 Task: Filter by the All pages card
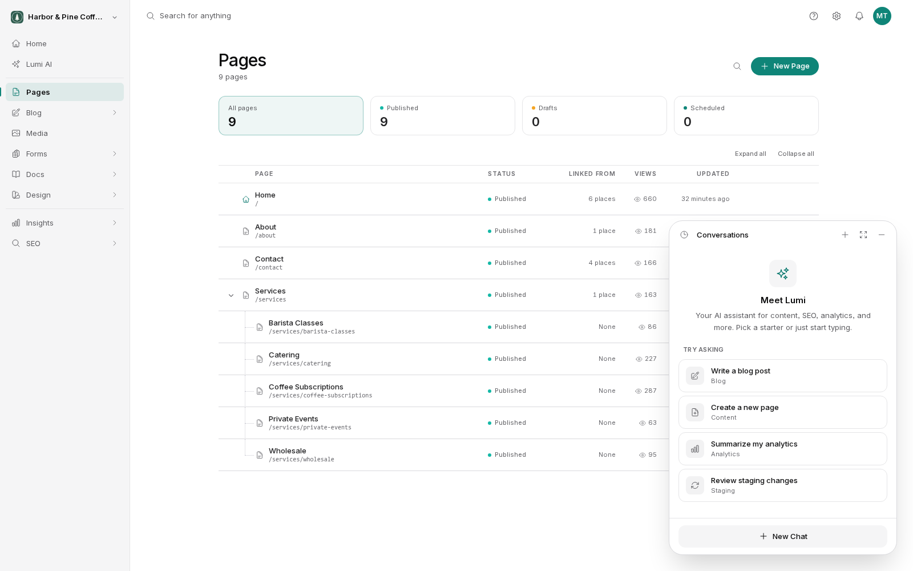(x=291, y=115)
